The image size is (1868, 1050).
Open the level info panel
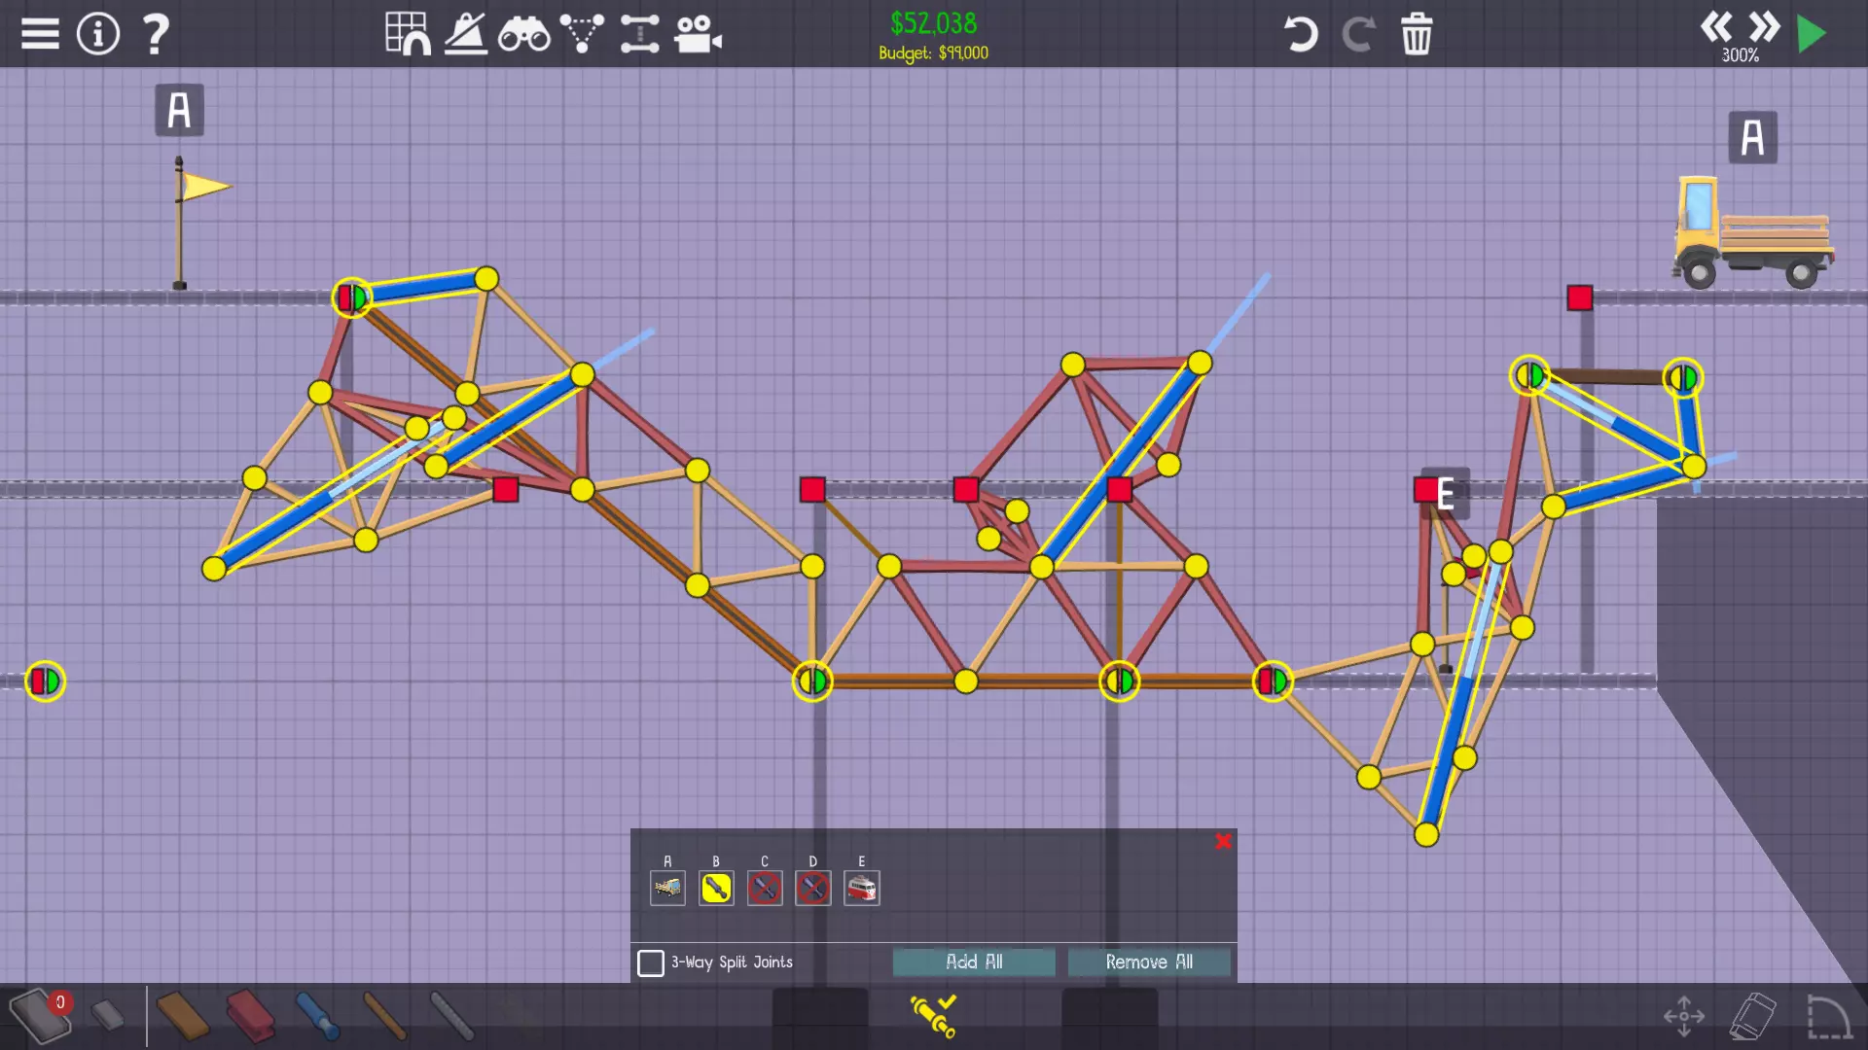coord(98,34)
